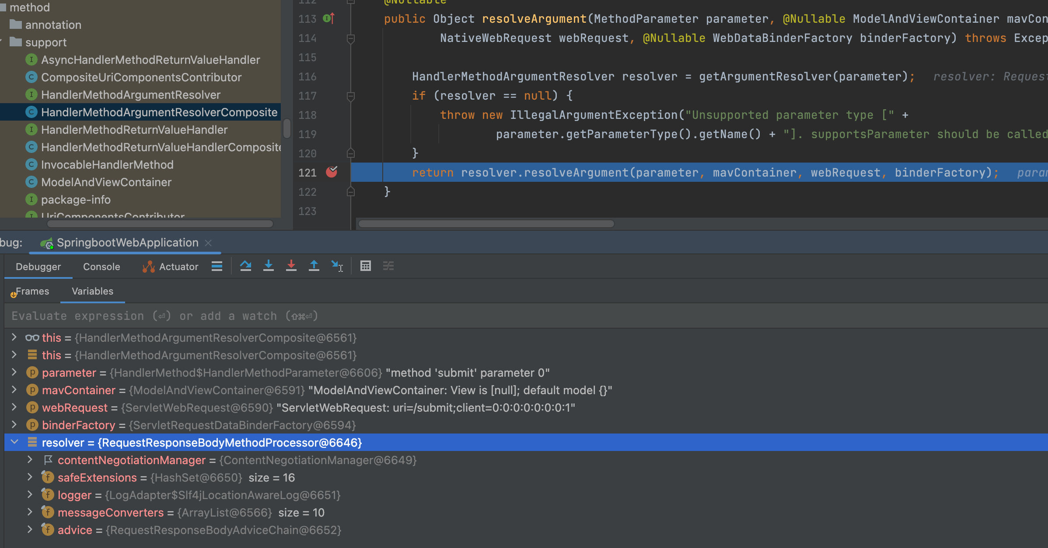The height and width of the screenshot is (548, 1048).
Task: Open the Frames tab
Action: (32, 291)
